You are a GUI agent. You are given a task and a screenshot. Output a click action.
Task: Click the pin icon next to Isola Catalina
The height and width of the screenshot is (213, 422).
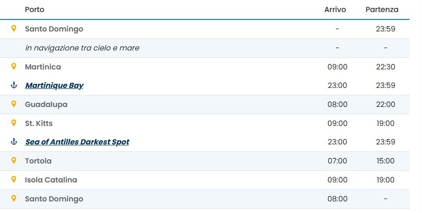(x=13, y=179)
